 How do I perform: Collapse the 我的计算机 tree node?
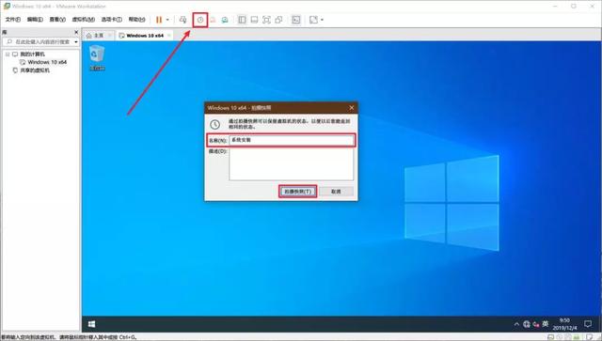coord(8,54)
